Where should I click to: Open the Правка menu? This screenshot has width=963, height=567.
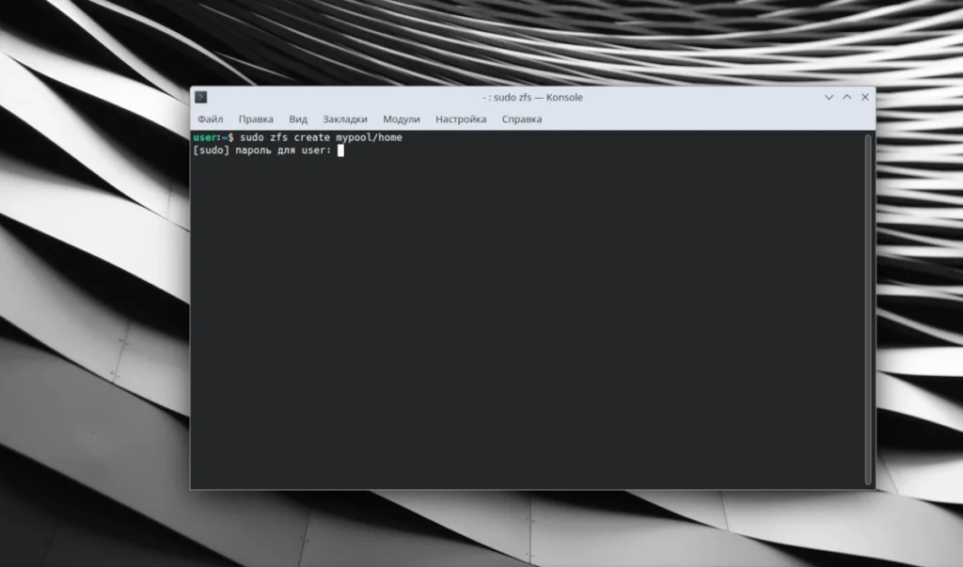256,119
